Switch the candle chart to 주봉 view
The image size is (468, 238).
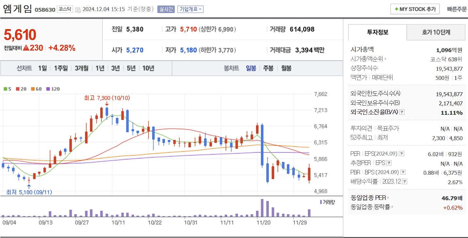point(268,68)
